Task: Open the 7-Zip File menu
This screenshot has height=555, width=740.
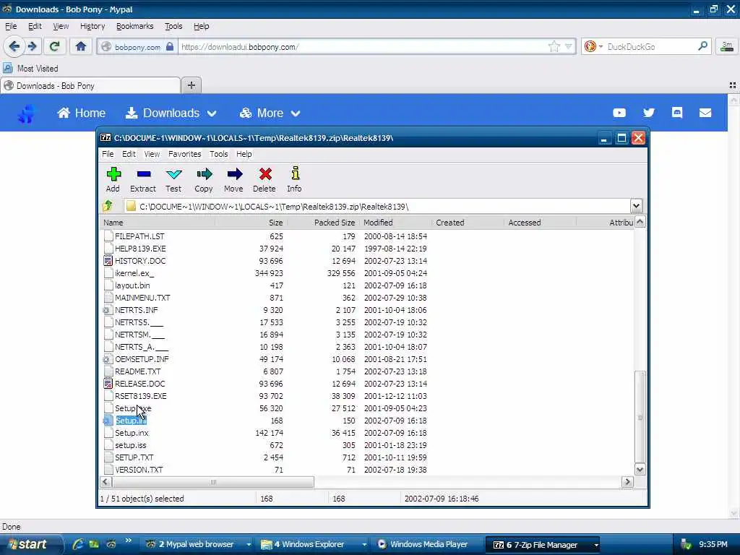Action: coord(108,154)
